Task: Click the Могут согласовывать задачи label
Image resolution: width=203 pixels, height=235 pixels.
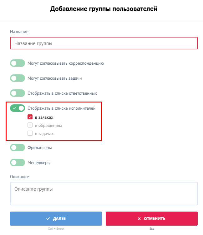Action: 55,78
